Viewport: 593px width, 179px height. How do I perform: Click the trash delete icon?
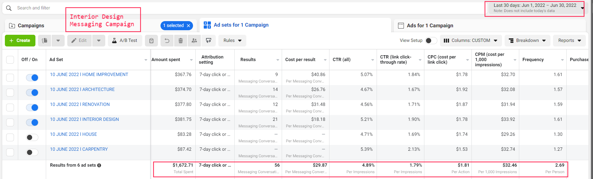point(181,41)
